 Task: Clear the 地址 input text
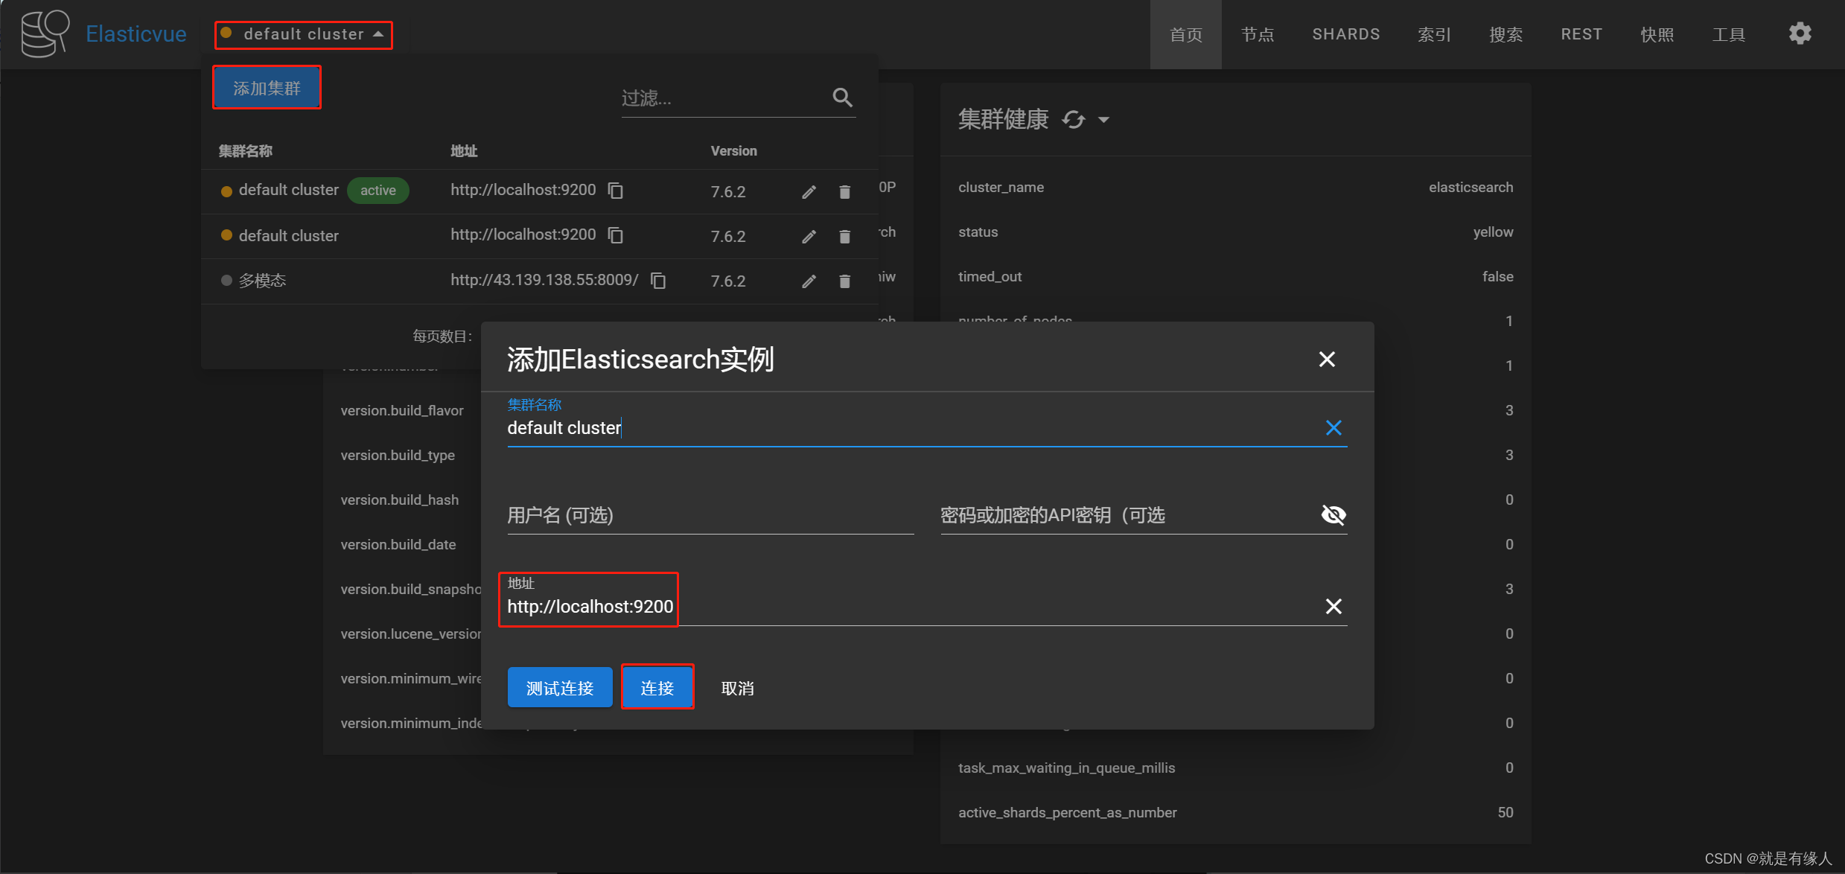[x=1333, y=606]
